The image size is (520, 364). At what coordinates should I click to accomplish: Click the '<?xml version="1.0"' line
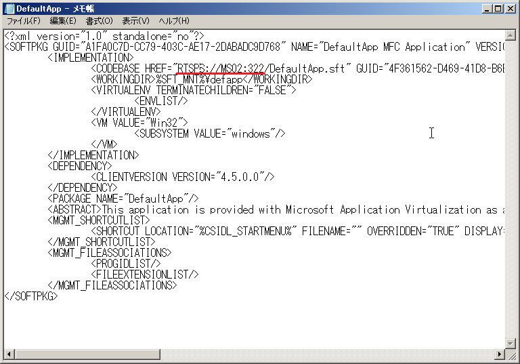click(x=104, y=36)
